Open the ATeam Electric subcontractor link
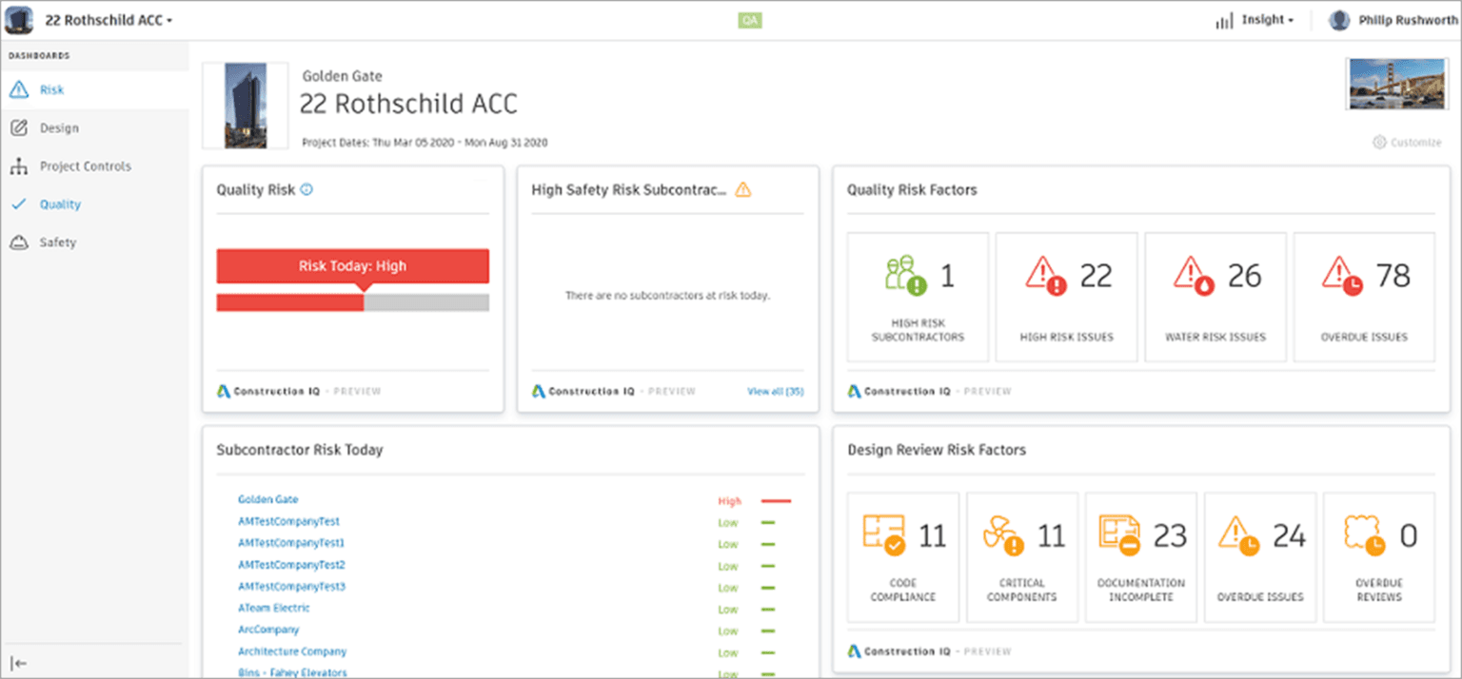The height and width of the screenshot is (679, 1462). click(274, 608)
